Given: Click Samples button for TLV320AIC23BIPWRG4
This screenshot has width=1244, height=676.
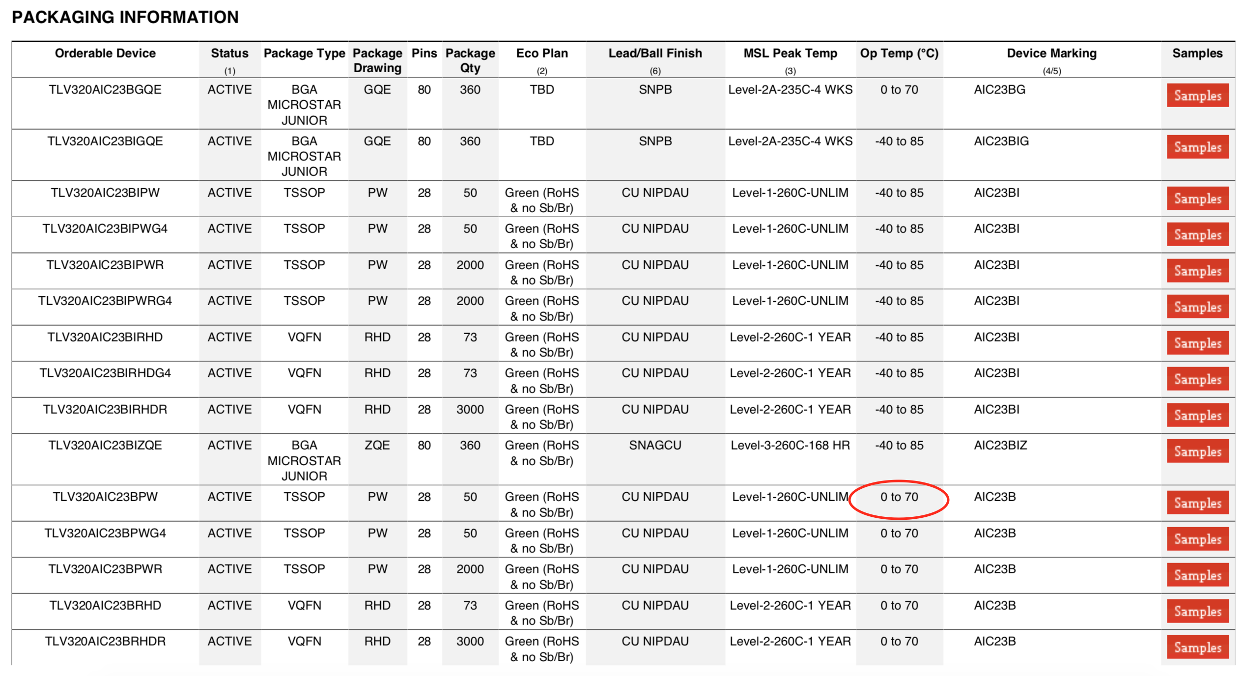Looking at the screenshot, I should [x=1197, y=307].
